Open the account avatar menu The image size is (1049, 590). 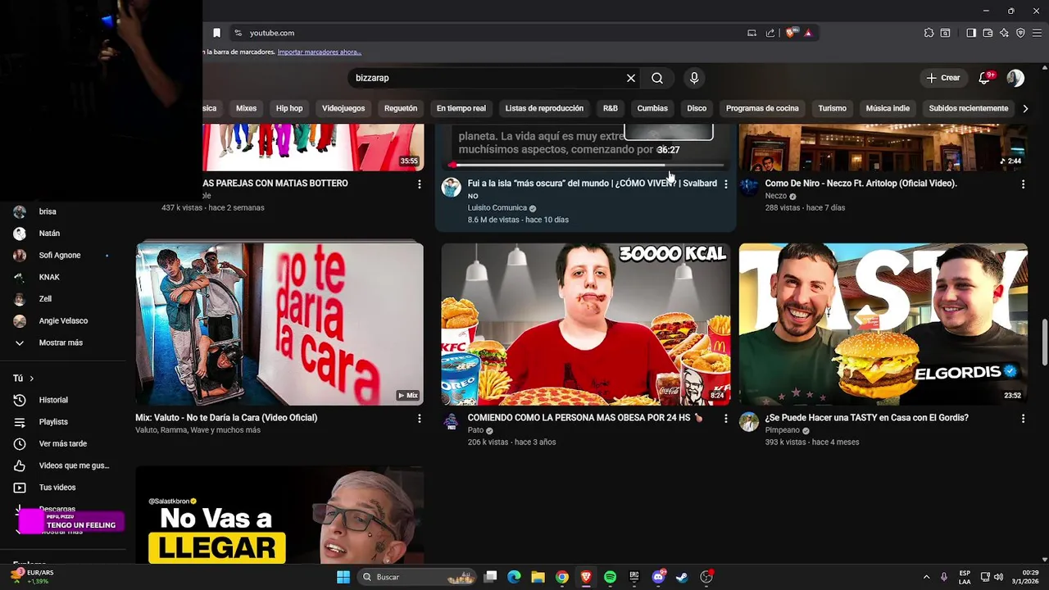pyautogui.click(x=1015, y=78)
